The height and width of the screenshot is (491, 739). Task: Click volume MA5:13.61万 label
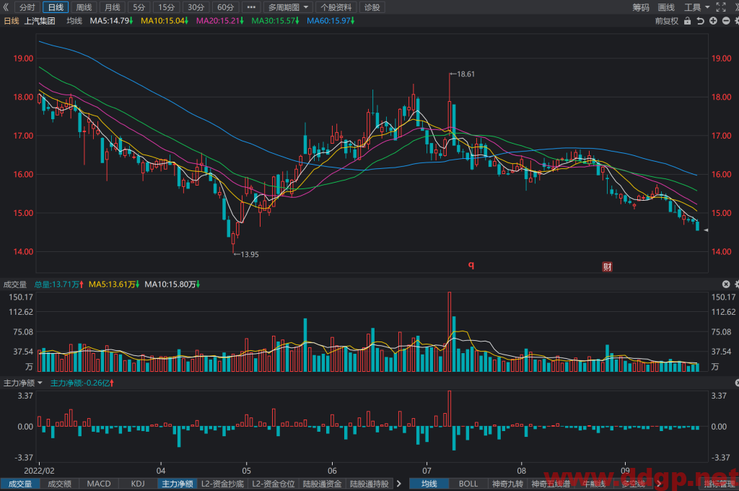113,284
